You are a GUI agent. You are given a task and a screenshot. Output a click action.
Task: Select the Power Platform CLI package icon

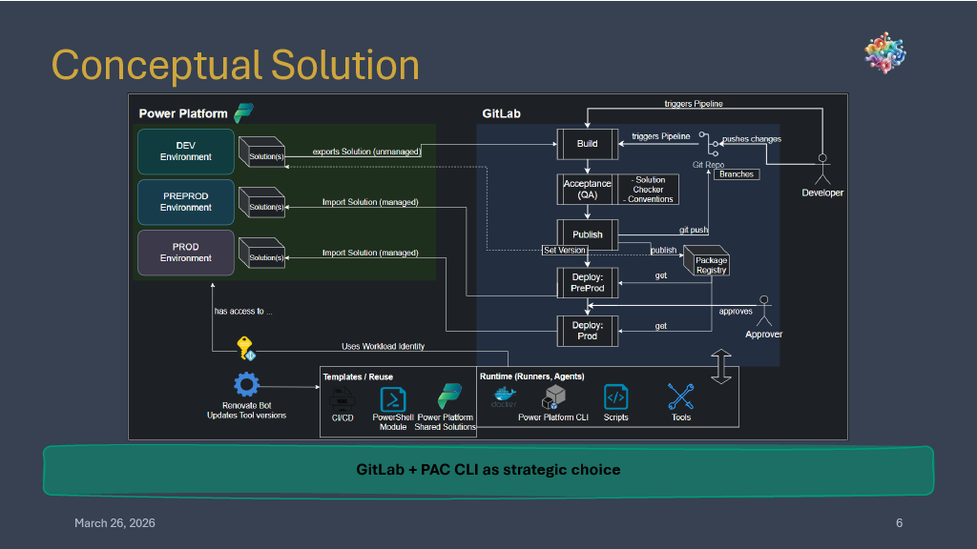point(555,396)
